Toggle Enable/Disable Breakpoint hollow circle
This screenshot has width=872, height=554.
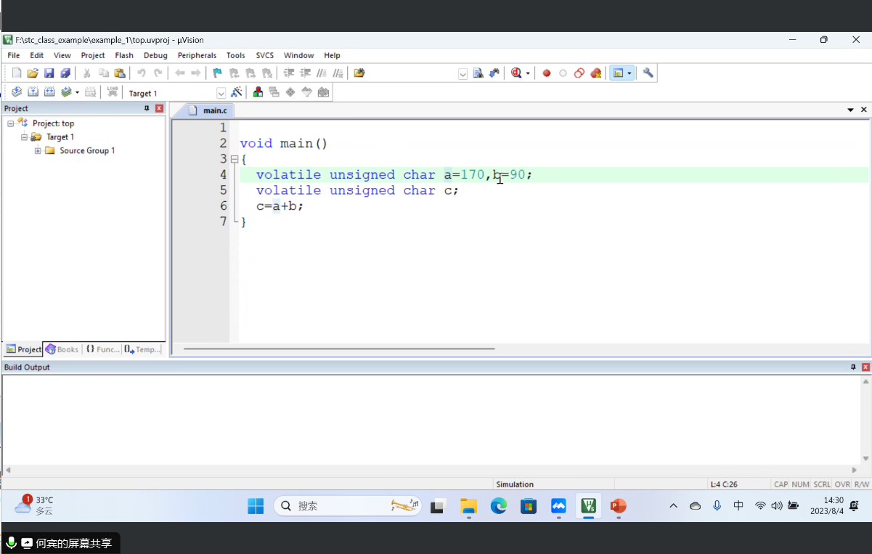[x=563, y=73]
